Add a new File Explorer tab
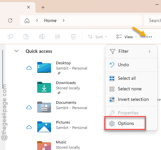 click(x=43, y=8)
